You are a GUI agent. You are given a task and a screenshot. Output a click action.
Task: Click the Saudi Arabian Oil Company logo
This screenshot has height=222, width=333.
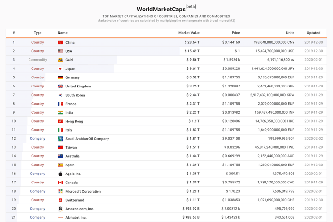pos(60,139)
